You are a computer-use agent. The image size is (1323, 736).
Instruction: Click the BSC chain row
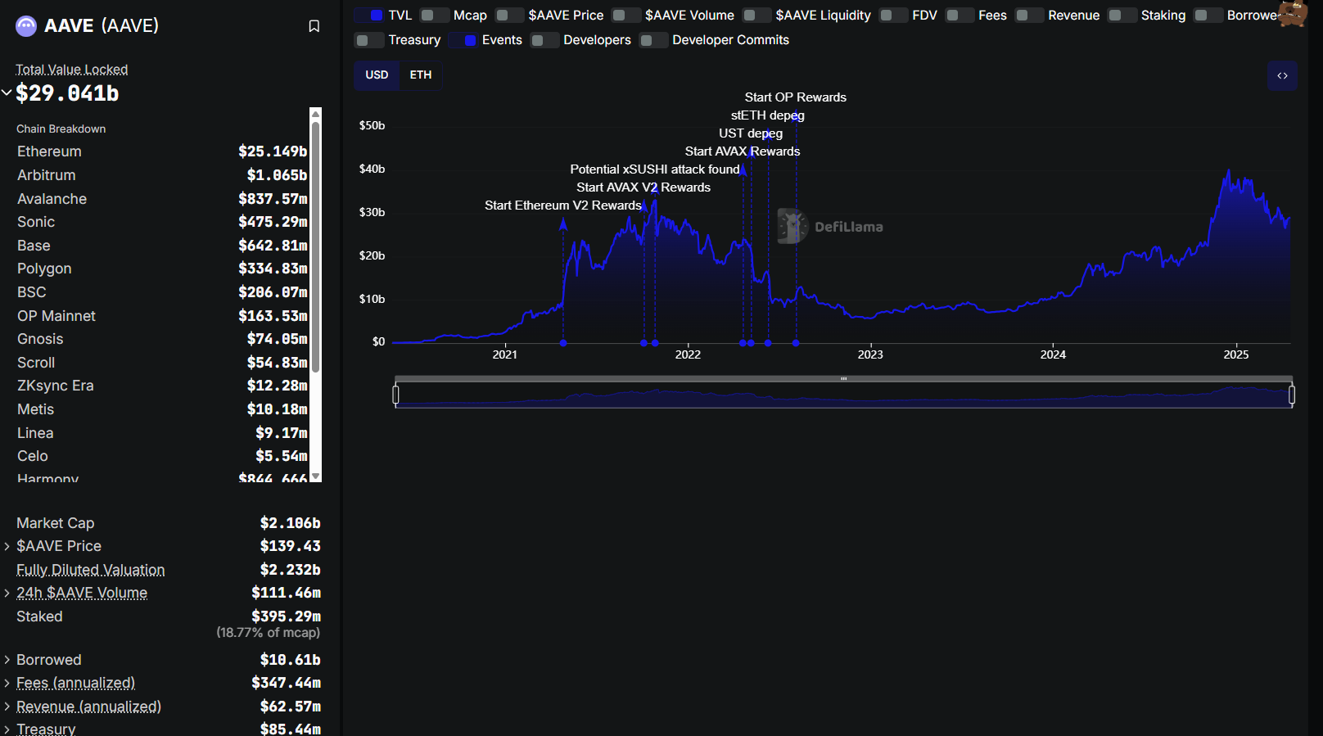[x=162, y=292]
